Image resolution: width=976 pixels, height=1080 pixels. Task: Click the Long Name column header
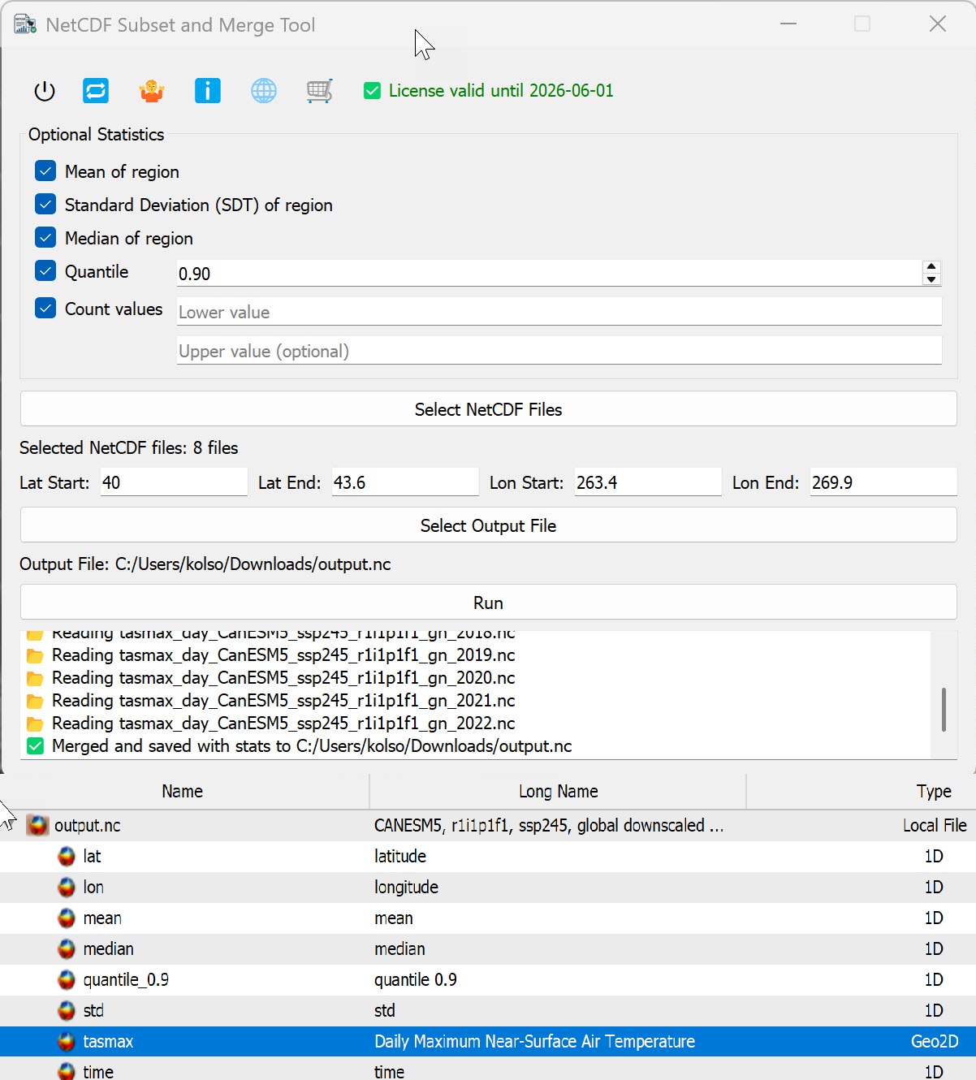[558, 792]
